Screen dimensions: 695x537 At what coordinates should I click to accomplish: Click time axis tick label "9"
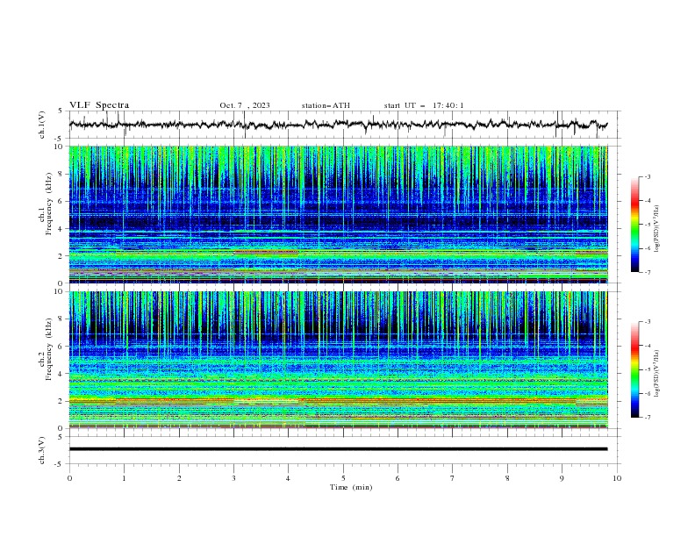[x=562, y=478]
